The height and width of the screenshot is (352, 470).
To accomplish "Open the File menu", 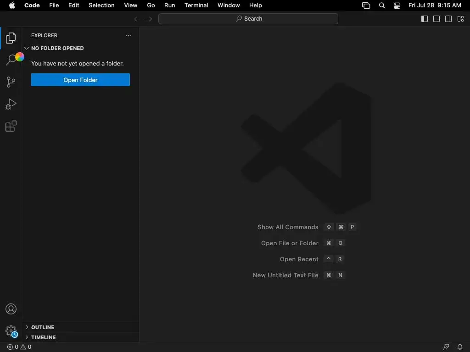I will pyautogui.click(x=54, y=5).
